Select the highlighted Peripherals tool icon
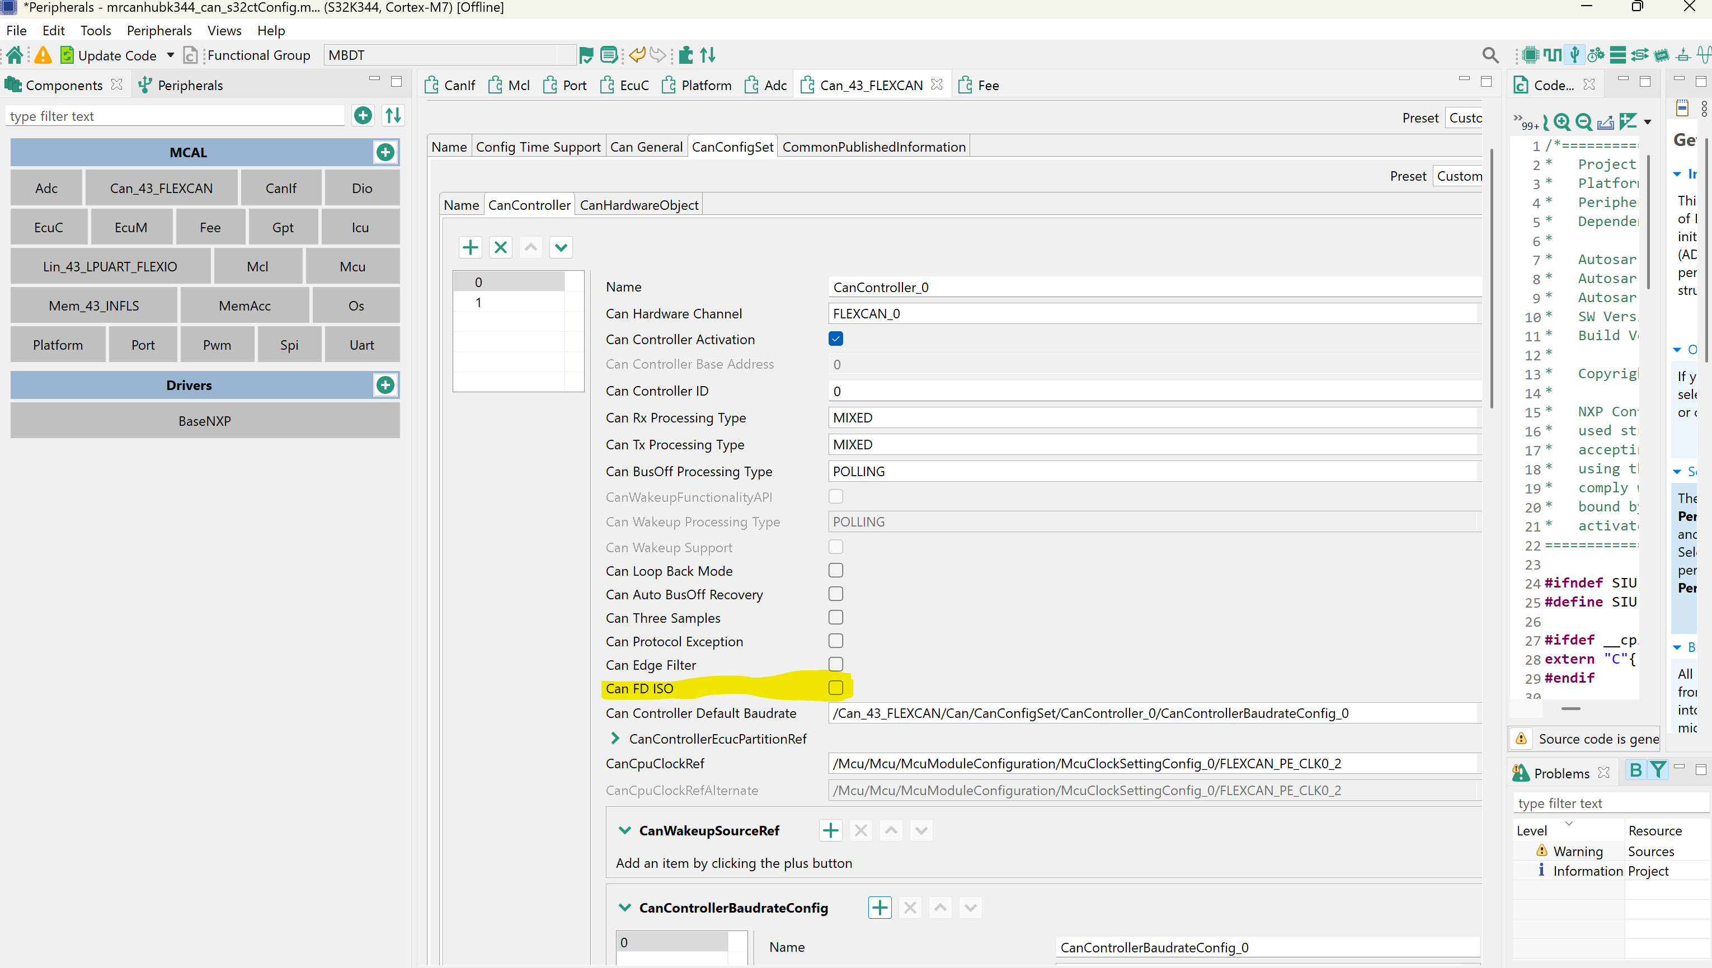Viewport: 1712px width, 968px height. (x=1574, y=54)
